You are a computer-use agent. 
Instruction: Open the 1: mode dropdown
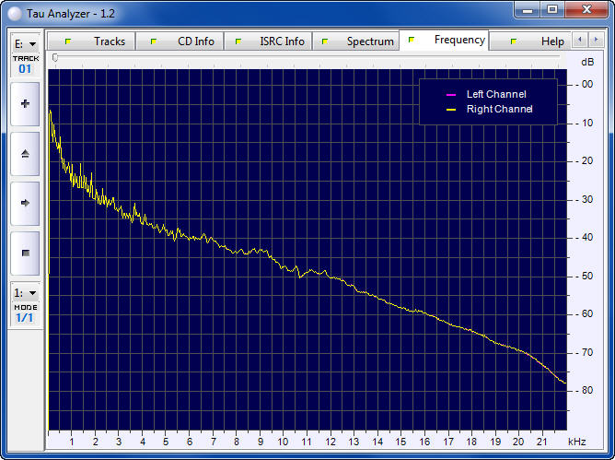point(25,293)
